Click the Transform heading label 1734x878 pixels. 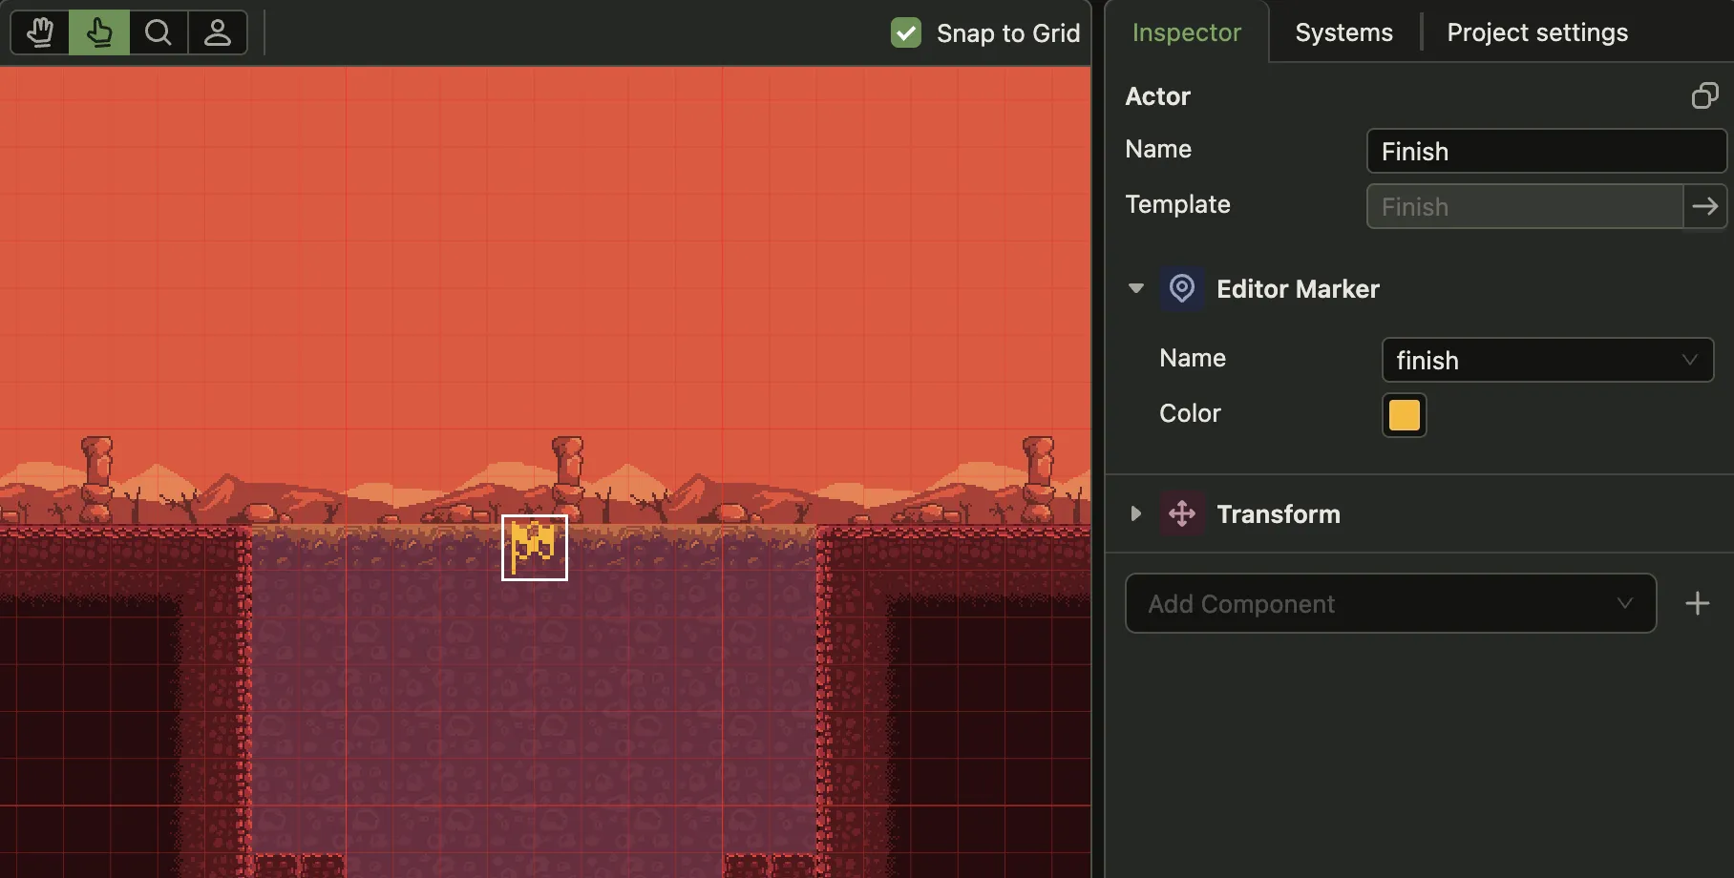pyautogui.click(x=1279, y=513)
